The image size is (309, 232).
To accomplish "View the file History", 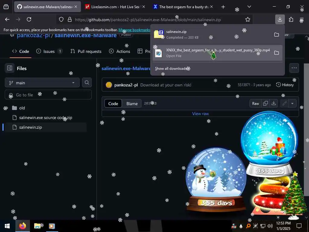I will click(x=285, y=85).
